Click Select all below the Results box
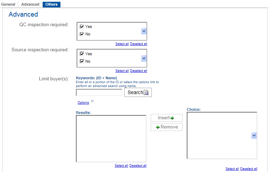Viewport: 269px width, 172px height. [x=121, y=166]
